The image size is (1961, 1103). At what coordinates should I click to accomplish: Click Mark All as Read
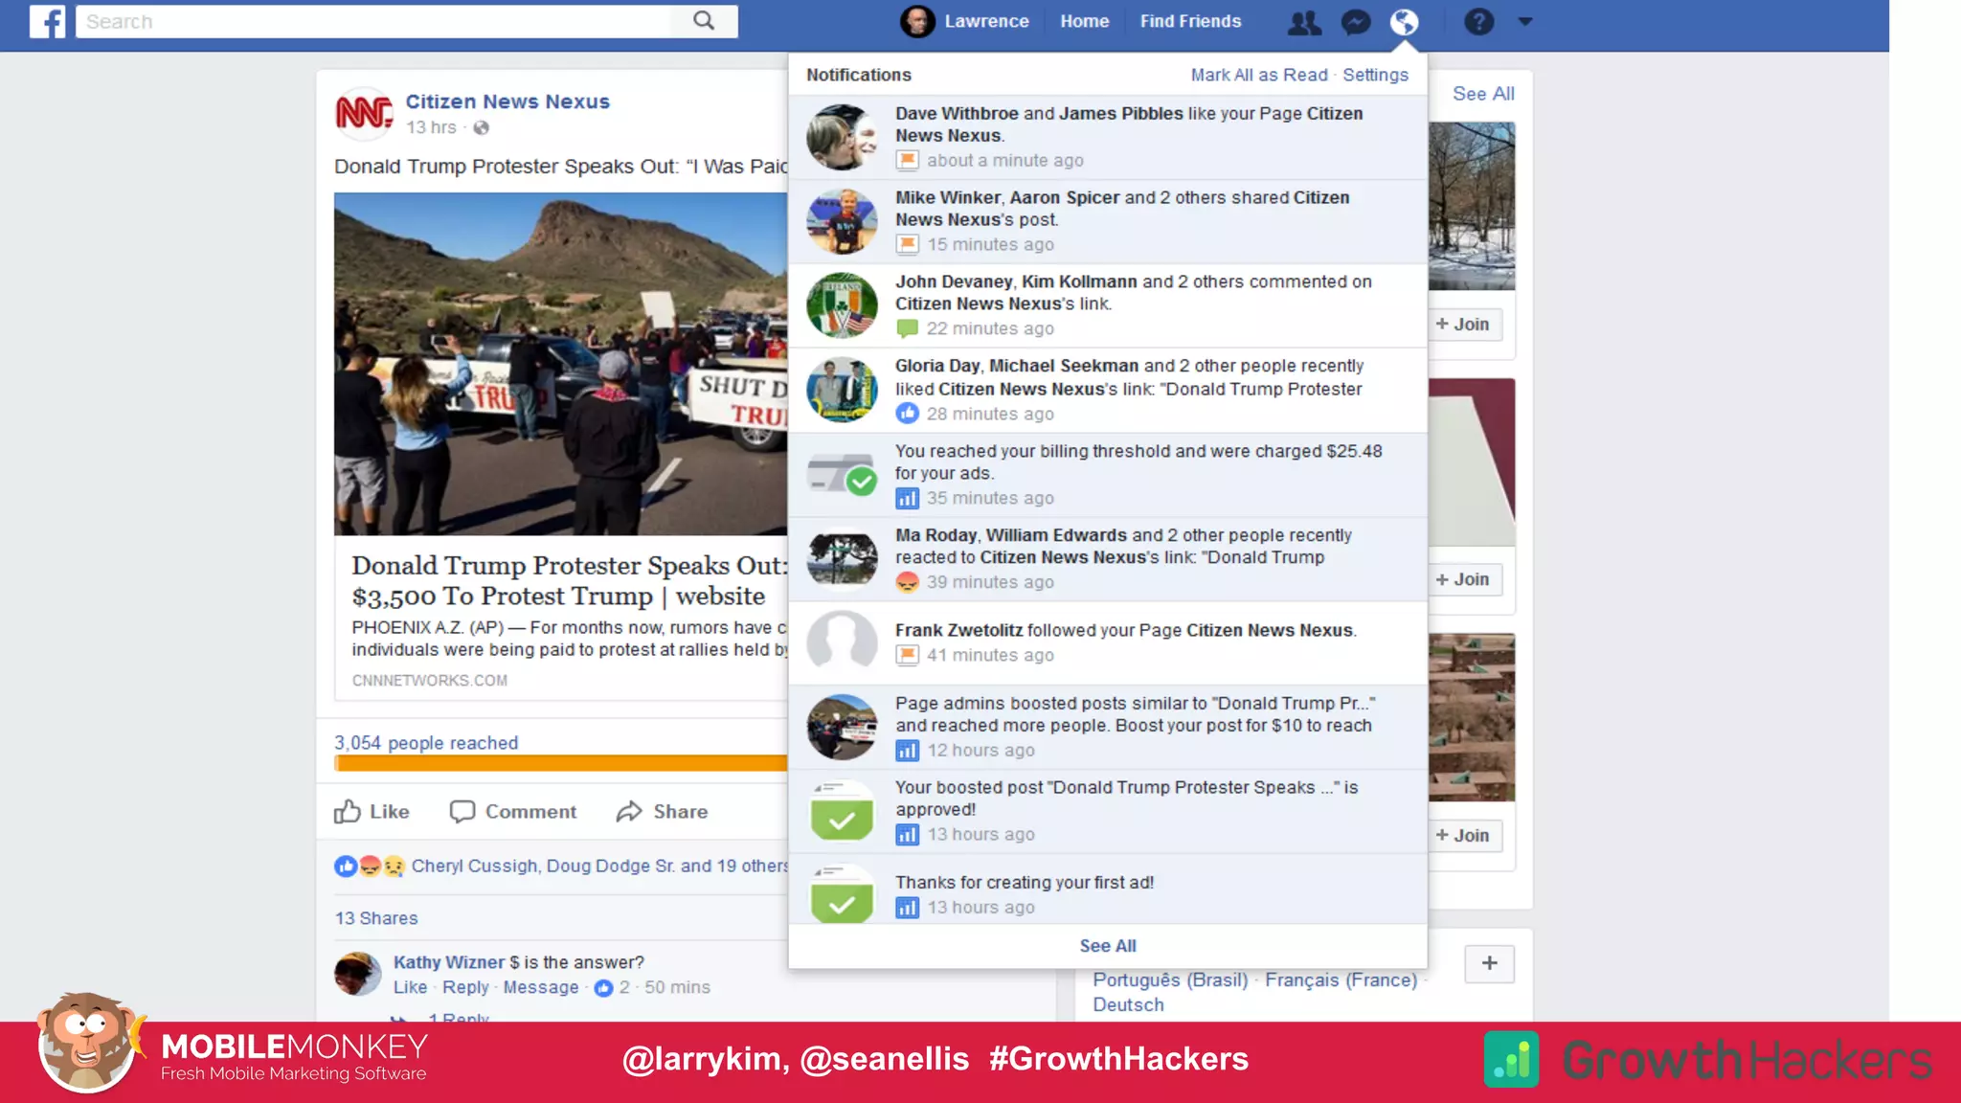[1258, 75]
